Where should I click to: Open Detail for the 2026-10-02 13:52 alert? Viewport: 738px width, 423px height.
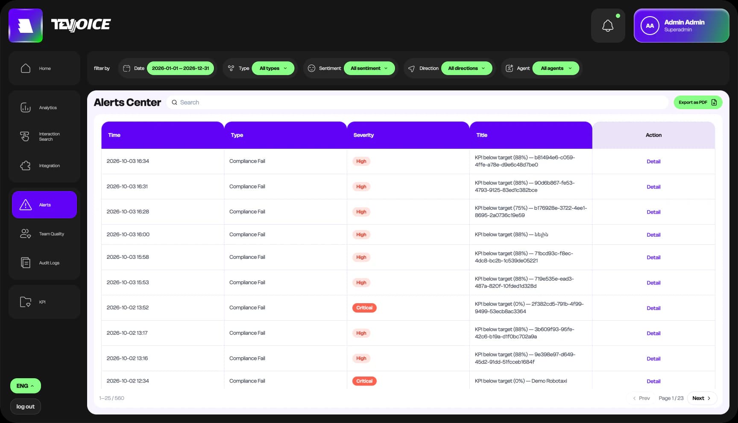click(x=653, y=308)
